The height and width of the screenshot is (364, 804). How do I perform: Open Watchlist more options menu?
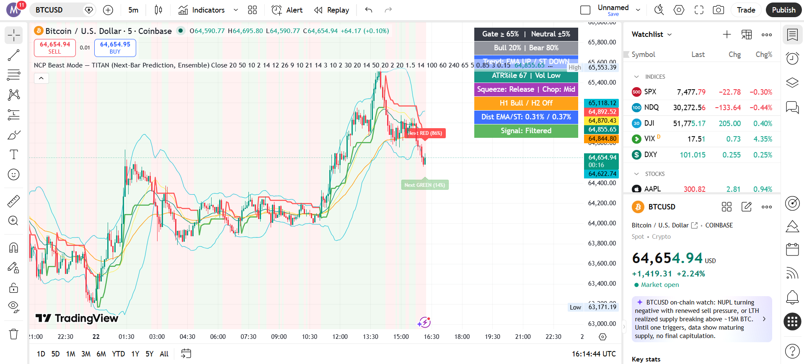point(767,34)
